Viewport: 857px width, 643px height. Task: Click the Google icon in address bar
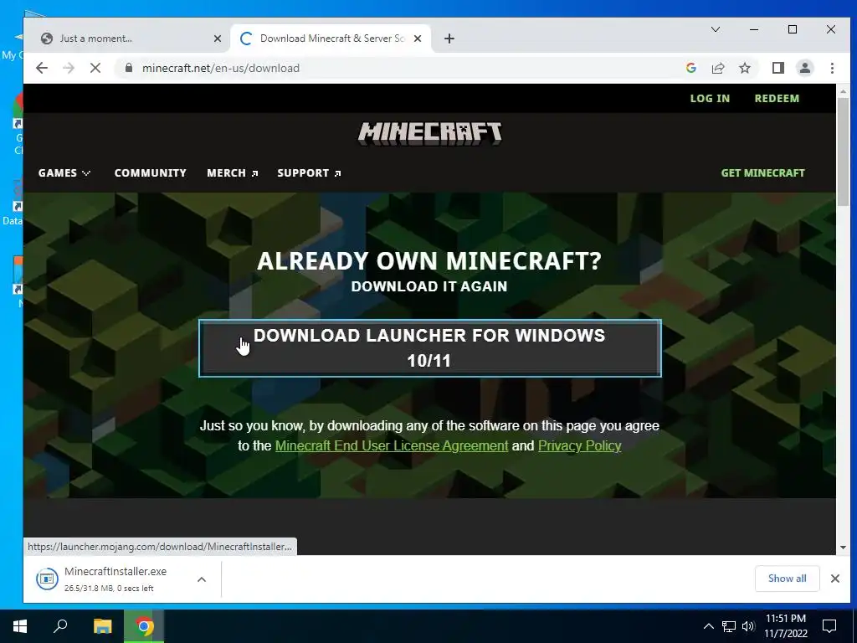(x=690, y=68)
